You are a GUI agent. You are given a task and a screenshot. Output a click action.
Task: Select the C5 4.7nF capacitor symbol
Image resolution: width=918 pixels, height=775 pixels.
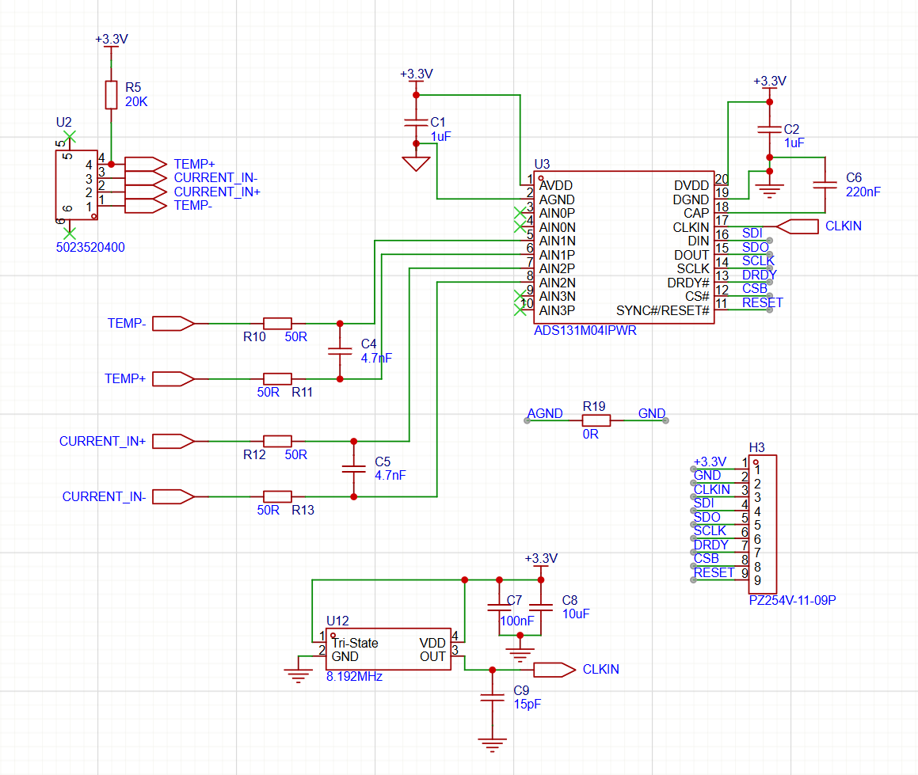click(x=353, y=469)
